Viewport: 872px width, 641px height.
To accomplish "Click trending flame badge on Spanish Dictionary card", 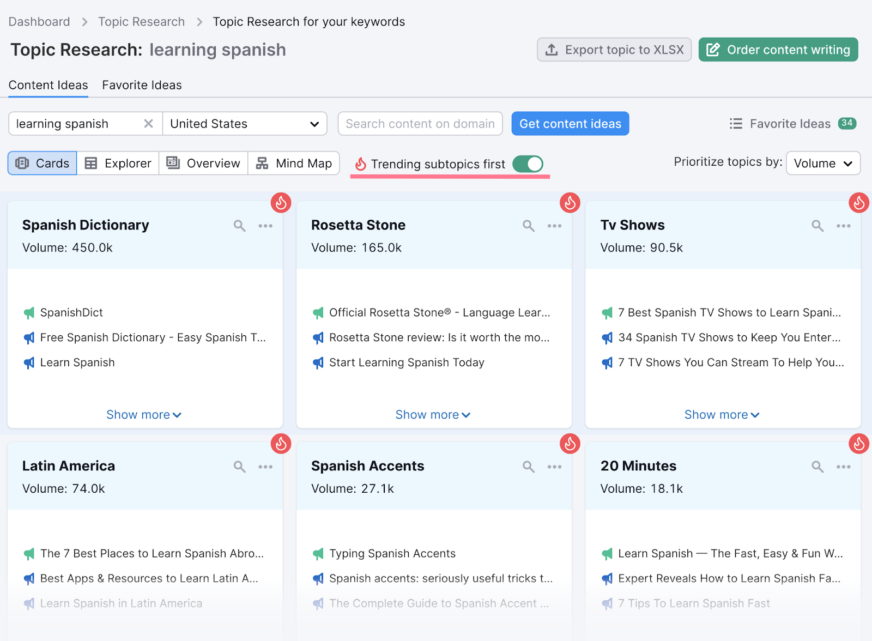I will (281, 203).
